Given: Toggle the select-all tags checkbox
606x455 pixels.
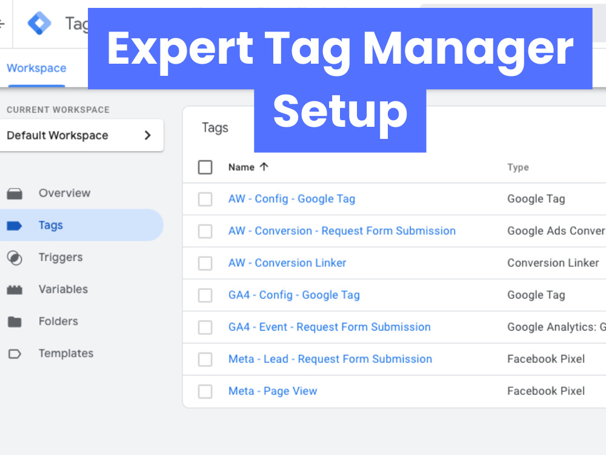Looking at the screenshot, I should tap(205, 167).
